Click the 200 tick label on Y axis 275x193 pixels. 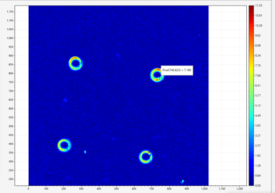coord(11,179)
